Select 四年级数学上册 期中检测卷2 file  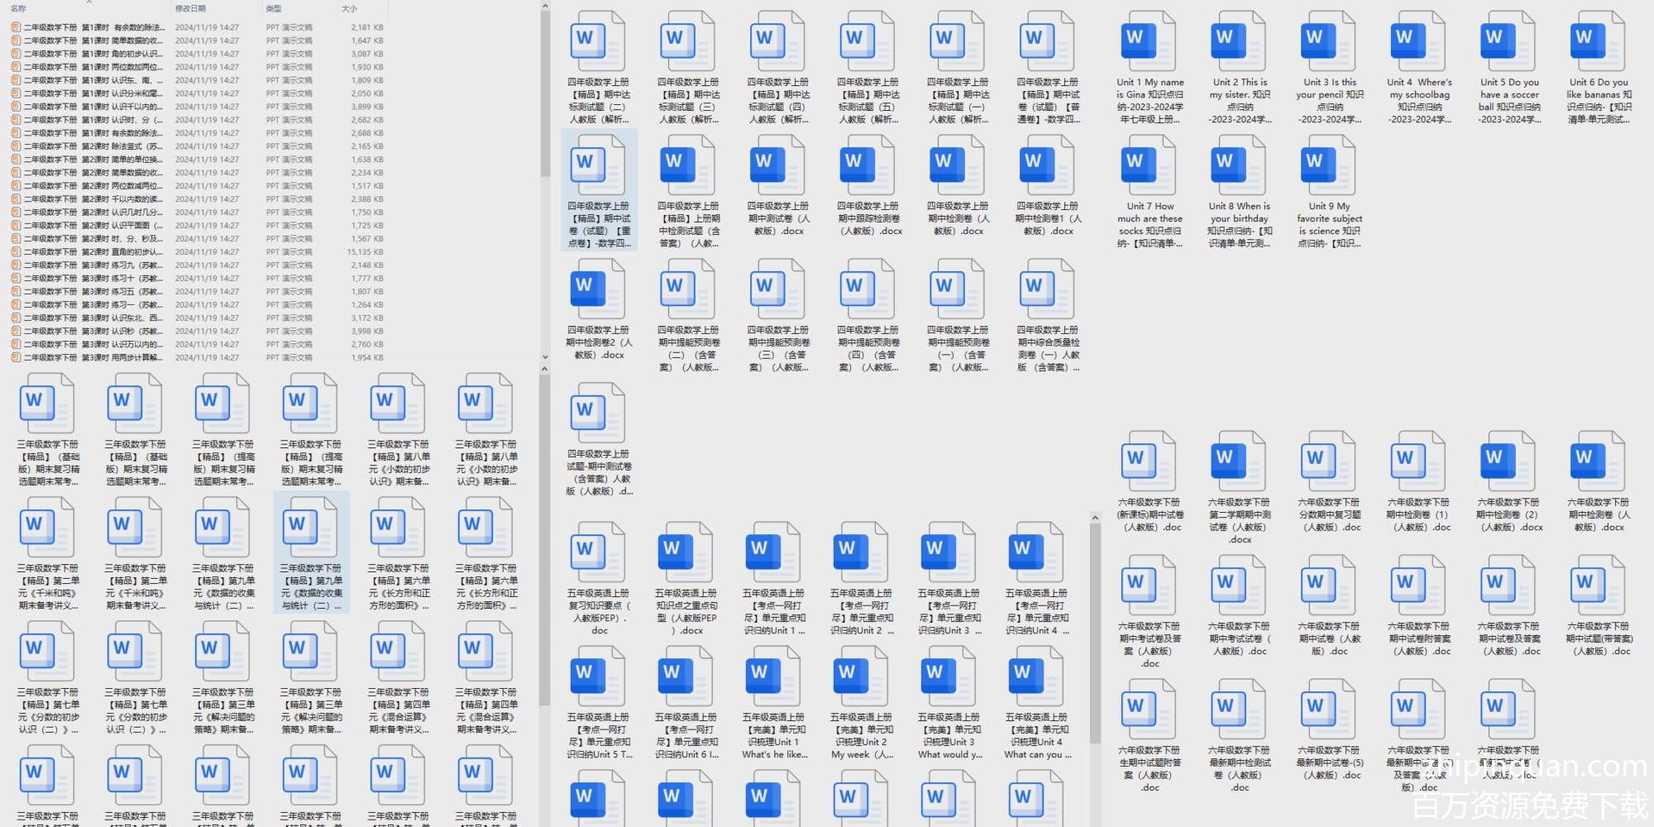tap(599, 310)
